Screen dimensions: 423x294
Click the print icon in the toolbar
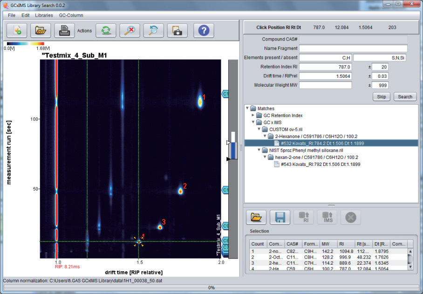point(64,31)
